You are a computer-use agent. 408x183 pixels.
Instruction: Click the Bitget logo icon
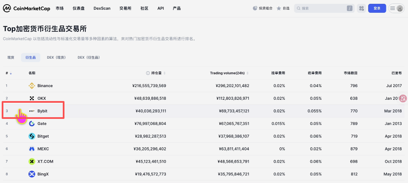32,136
